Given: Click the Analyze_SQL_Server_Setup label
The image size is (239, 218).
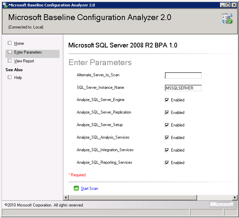Looking at the screenshot, I should pyautogui.click(x=100, y=125).
